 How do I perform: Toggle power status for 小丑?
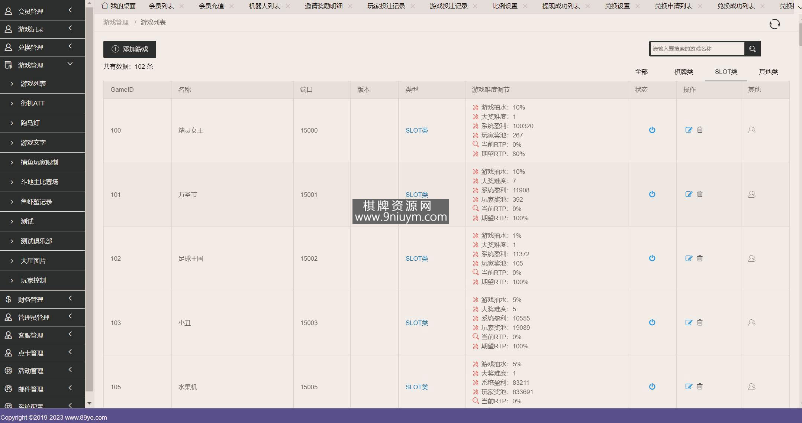[x=652, y=322]
